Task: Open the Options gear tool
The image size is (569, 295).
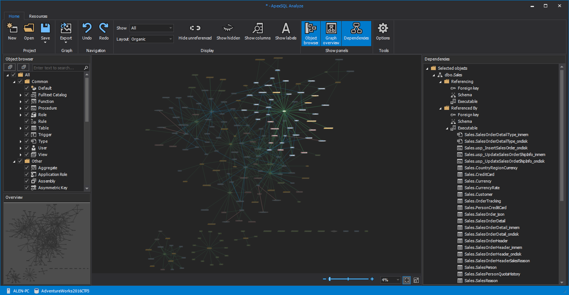Action: [x=383, y=29]
